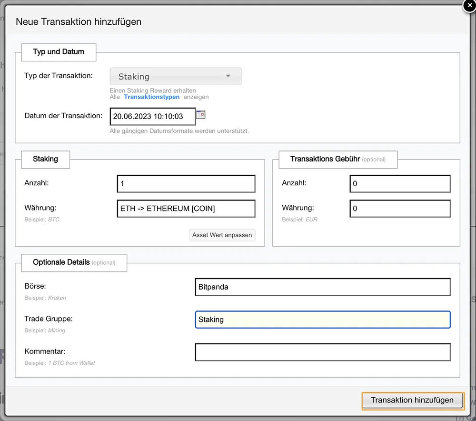Screen dimensions: 476x421
Task: Select the Staking Währung field with ETH
Action: (186, 209)
